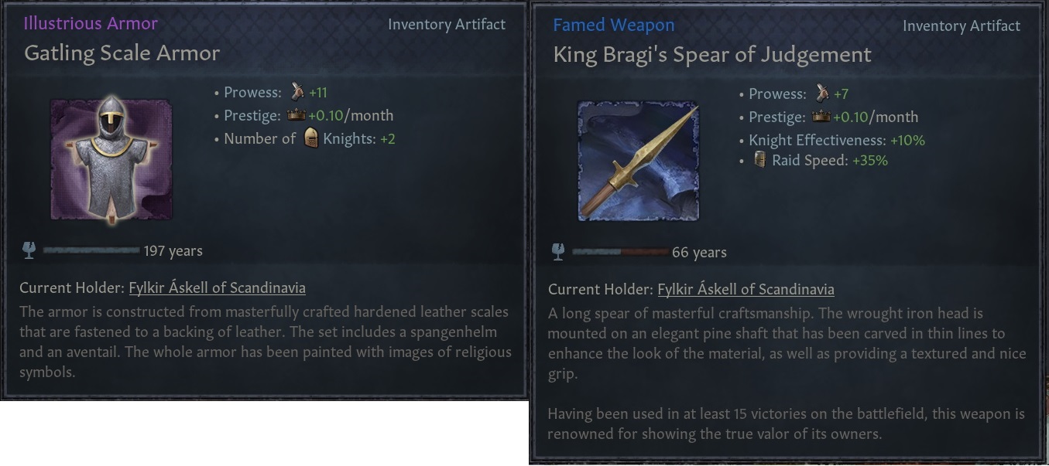Screen dimensions: 1049x466
Task: Click the Knights helmet icon
Action: [310, 139]
